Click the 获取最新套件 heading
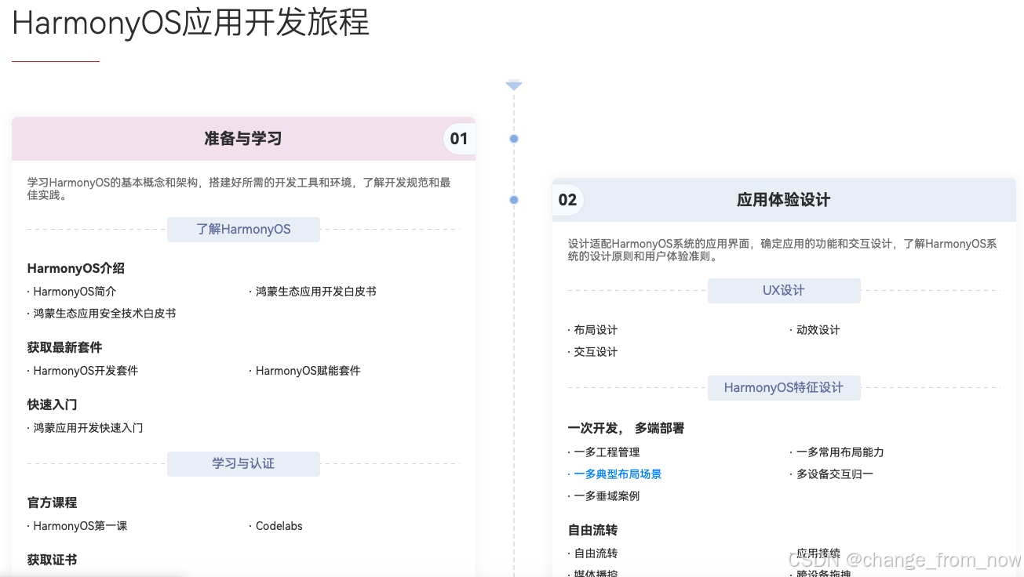Screen dimensions: 1024x577 point(65,347)
